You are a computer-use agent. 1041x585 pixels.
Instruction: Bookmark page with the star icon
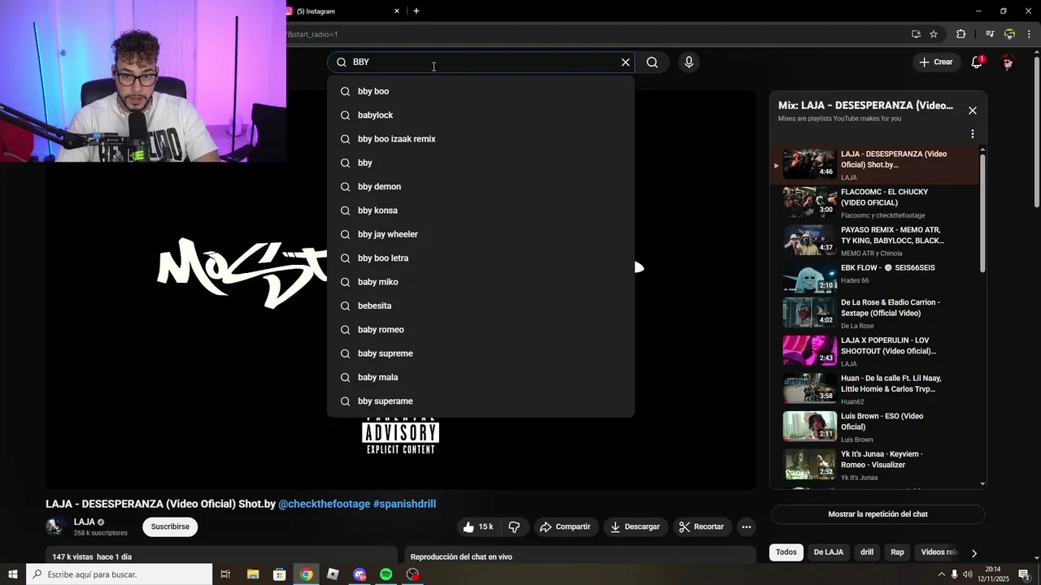pos(934,34)
